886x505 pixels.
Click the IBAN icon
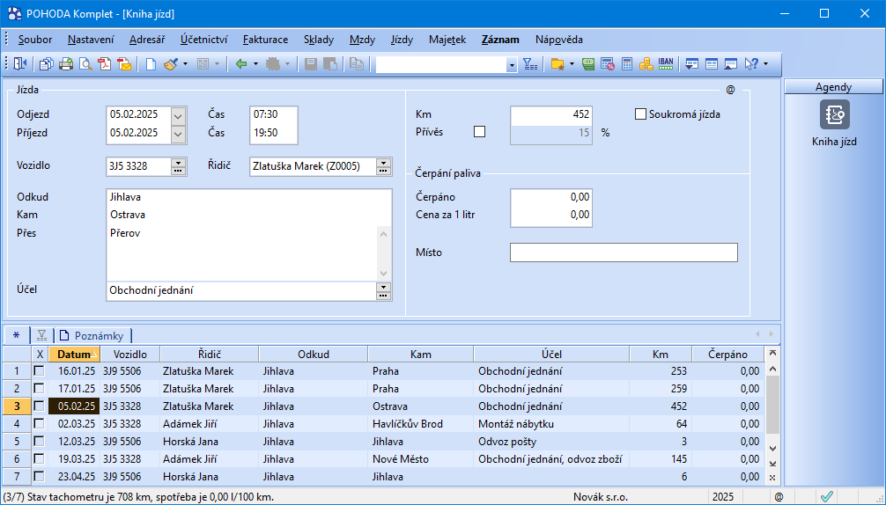pos(666,63)
